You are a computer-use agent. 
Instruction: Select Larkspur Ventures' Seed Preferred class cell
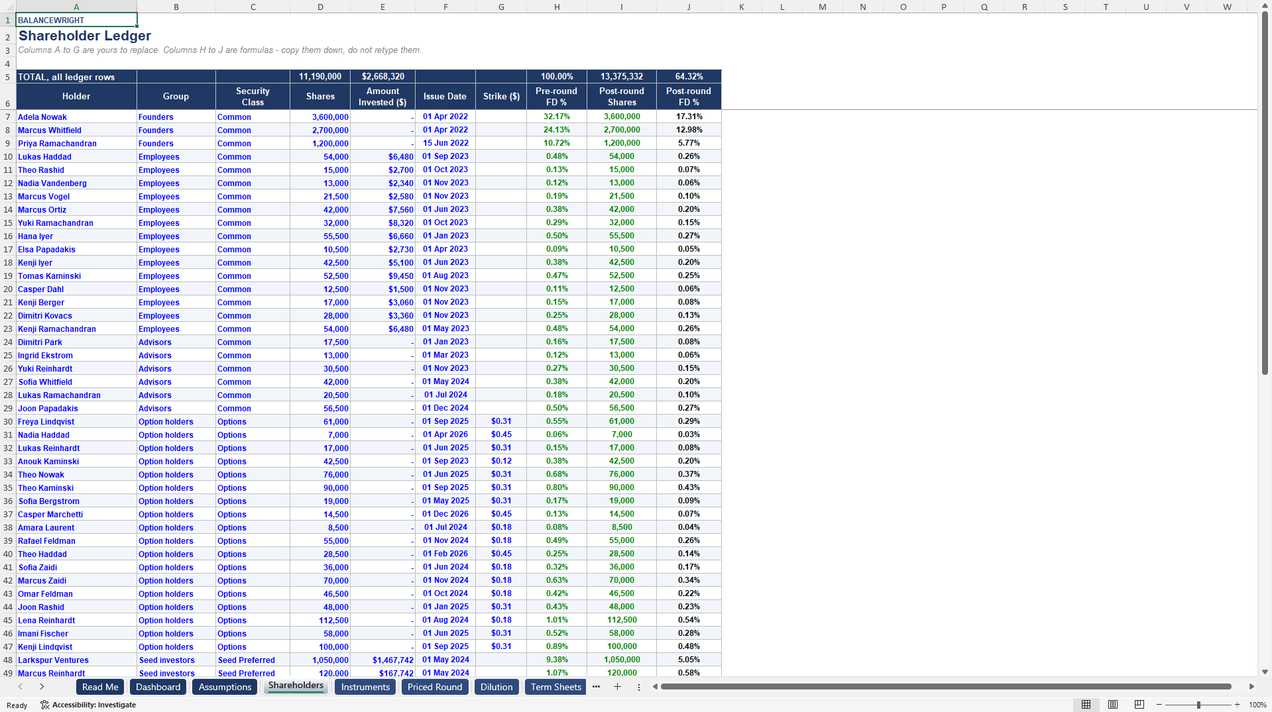[253, 660]
